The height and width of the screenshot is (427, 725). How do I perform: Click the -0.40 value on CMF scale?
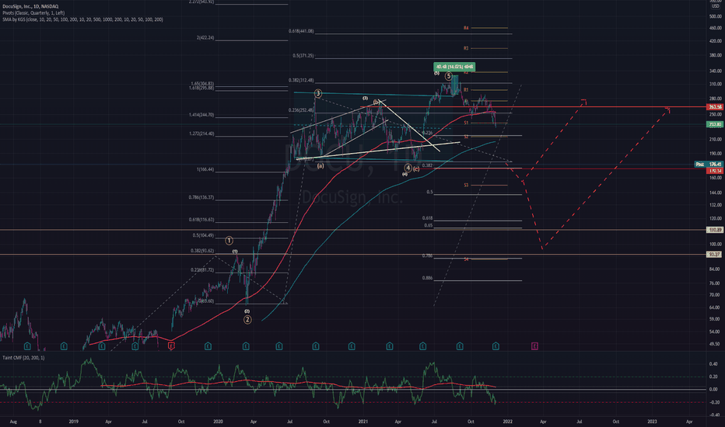713,415
